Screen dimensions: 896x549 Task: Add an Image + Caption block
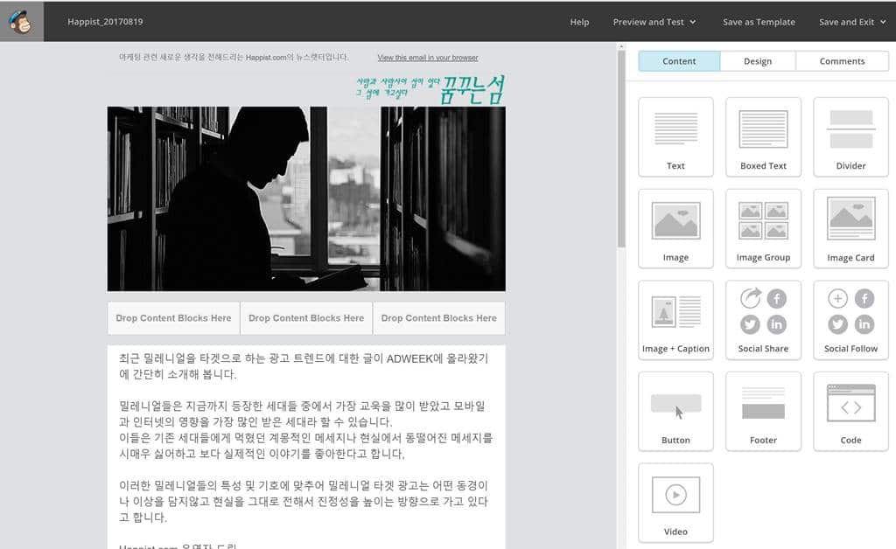click(x=675, y=319)
